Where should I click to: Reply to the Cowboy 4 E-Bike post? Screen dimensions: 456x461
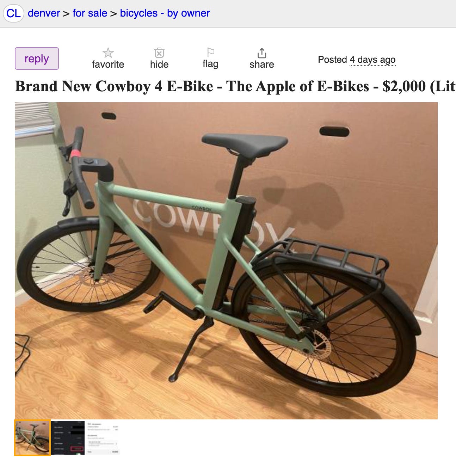click(37, 59)
